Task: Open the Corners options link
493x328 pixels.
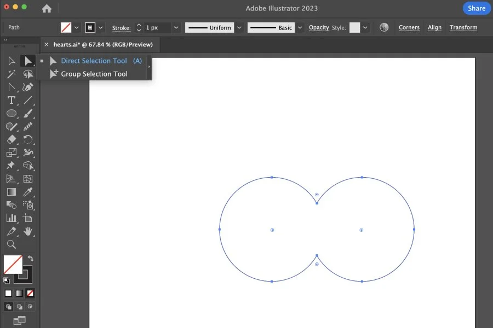Action: 409,28
